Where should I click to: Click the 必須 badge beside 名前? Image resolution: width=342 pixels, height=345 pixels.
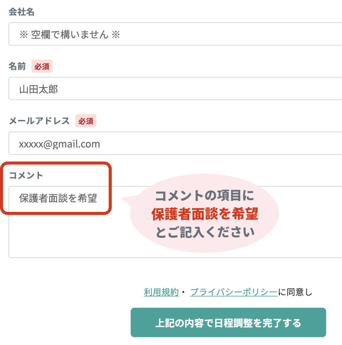(x=42, y=67)
